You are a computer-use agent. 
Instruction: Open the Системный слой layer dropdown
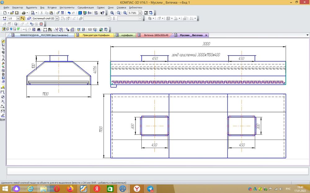[x=57, y=19]
